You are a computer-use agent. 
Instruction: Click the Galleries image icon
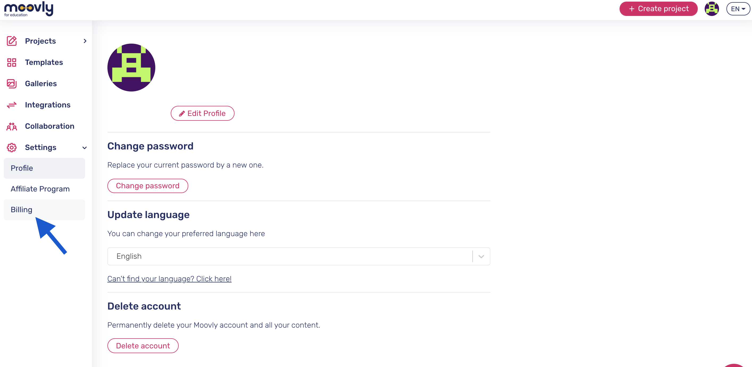point(12,84)
